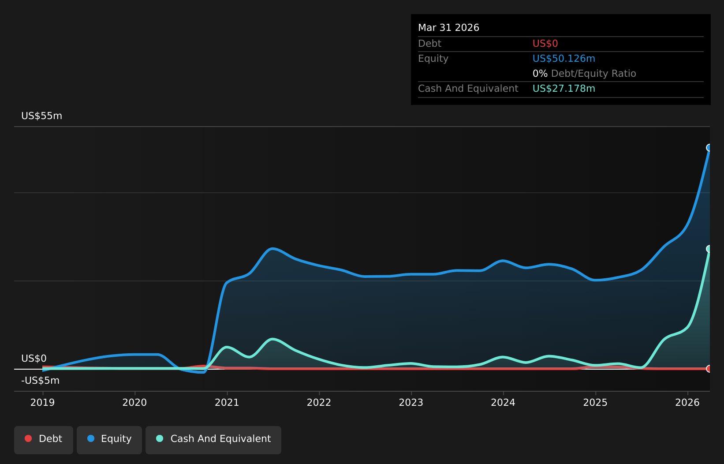Click the US$50.126m equity value in tooltip

(x=564, y=59)
